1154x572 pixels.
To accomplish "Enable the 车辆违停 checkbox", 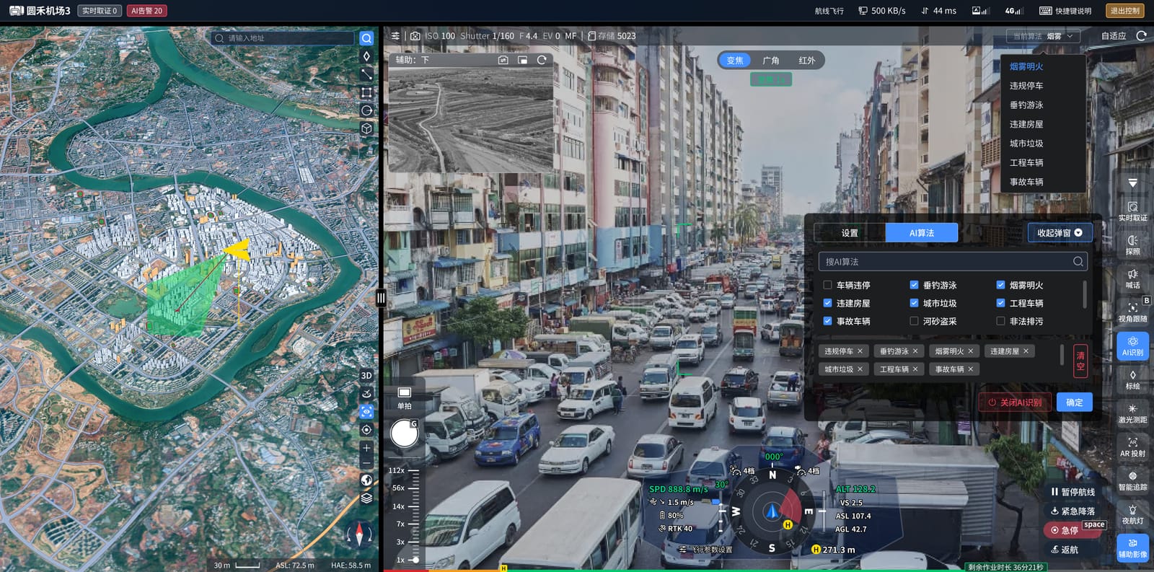I will click(827, 285).
